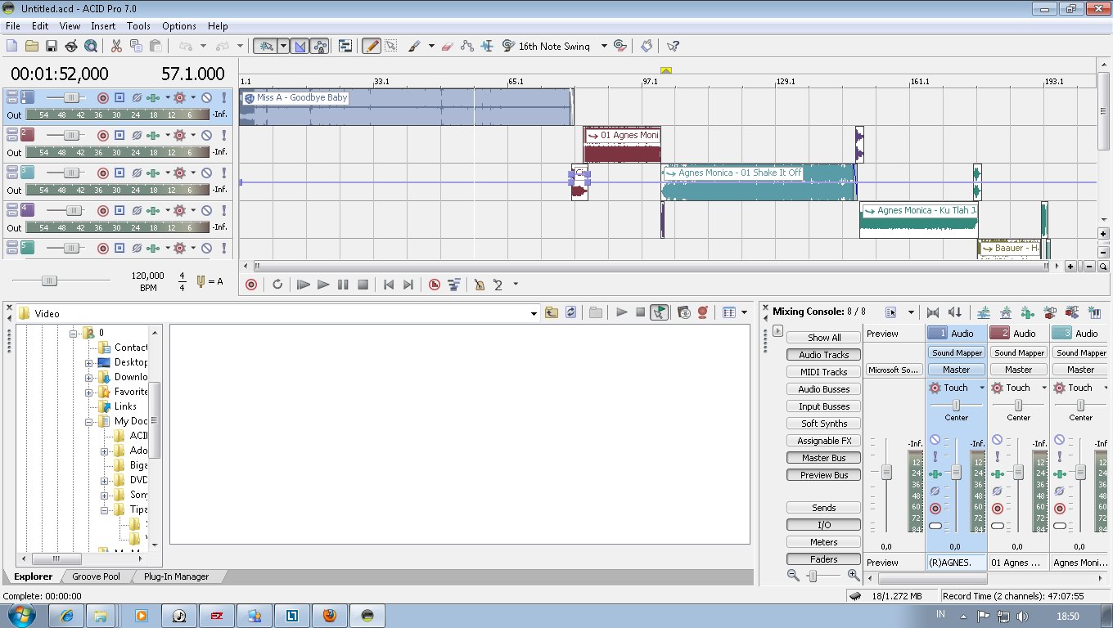Select the Paint tool brush icon

[x=414, y=46]
